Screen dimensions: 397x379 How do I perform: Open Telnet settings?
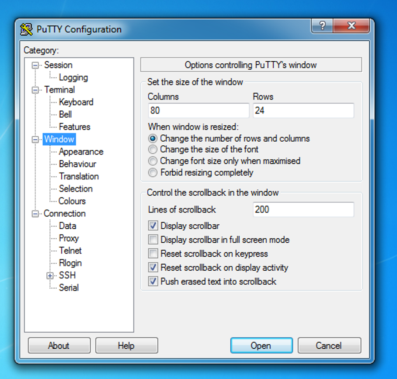click(x=70, y=250)
